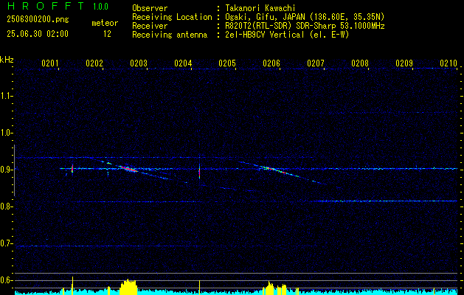Screen dimensions: 464x295
Task: Click the 0201 time marker
Action: click(50, 63)
